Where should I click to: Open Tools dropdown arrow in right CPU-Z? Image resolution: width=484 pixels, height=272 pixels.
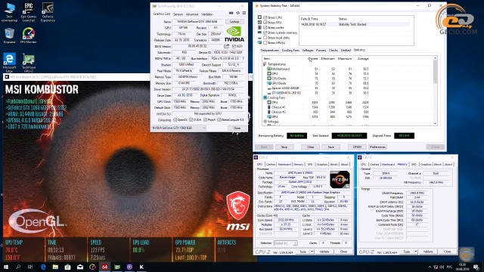[x=416, y=252]
